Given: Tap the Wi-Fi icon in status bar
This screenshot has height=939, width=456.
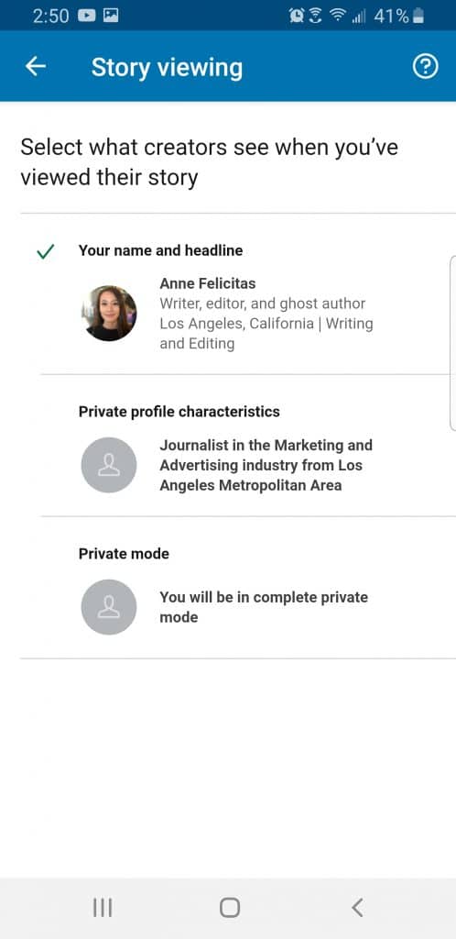Looking at the screenshot, I should pyautogui.click(x=339, y=16).
